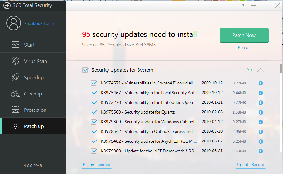
Task: Open details icon for KB975560 Quartz update
Action: point(260,112)
